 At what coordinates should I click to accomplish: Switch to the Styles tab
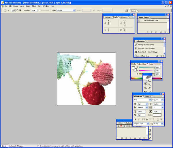coord(151,64)
